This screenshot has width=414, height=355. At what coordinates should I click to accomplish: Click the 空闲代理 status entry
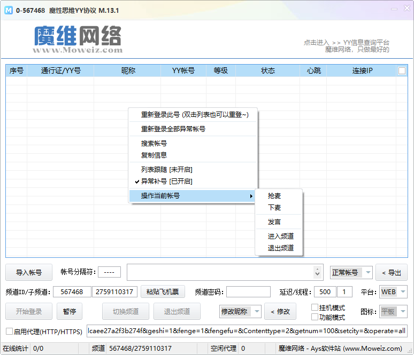(228, 349)
